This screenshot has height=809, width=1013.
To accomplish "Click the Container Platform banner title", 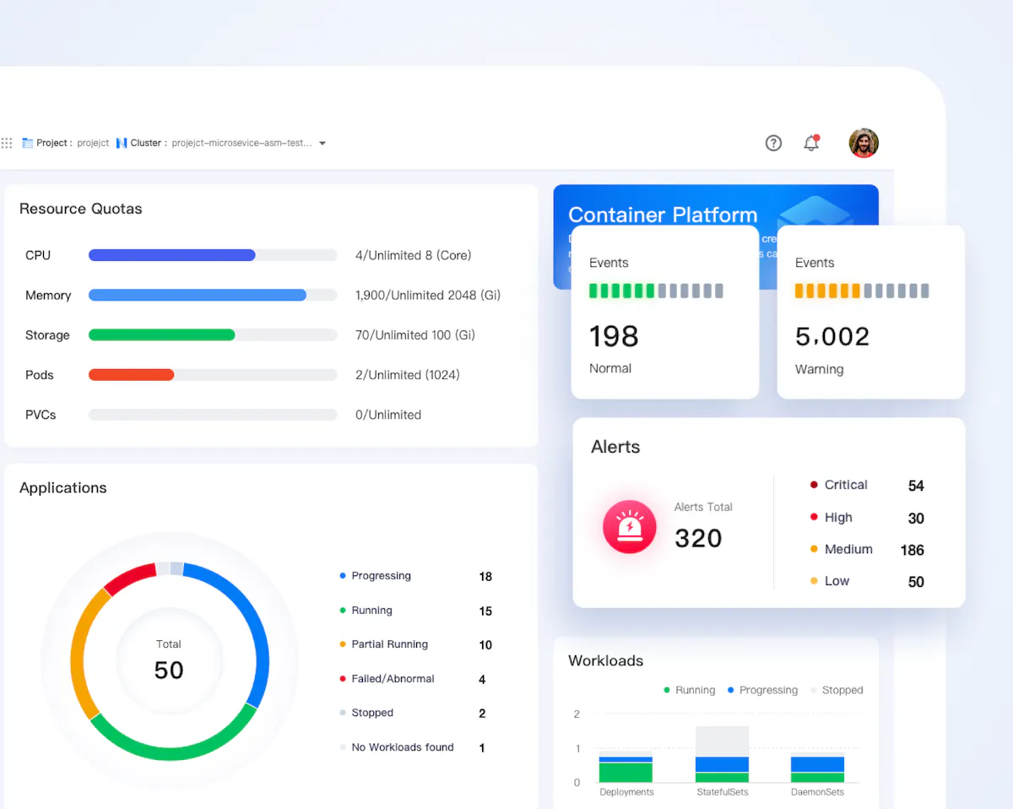I will click(663, 214).
